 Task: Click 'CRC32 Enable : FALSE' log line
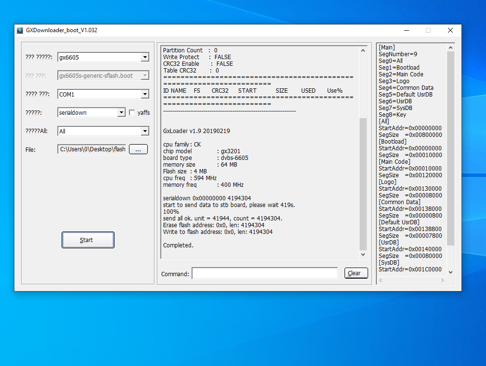click(x=198, y=64)
